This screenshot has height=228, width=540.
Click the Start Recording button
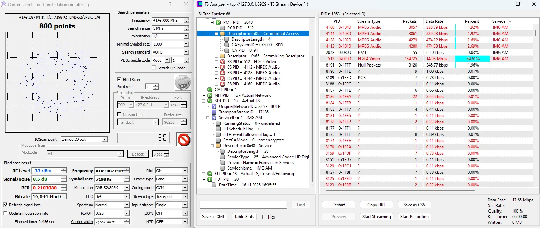click(x=414, y=217)
